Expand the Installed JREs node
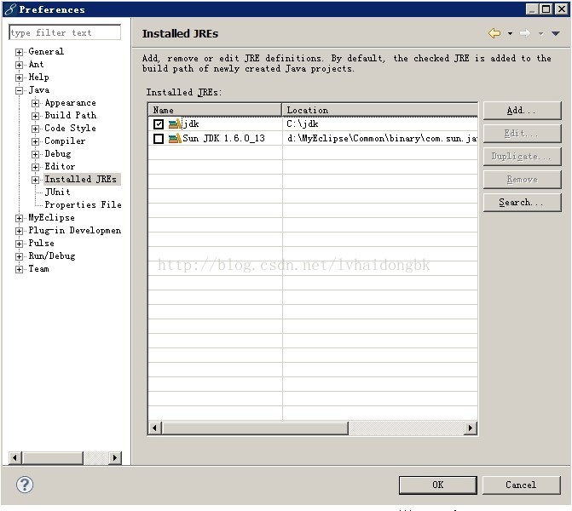572x511 pixels. point(35,180)
